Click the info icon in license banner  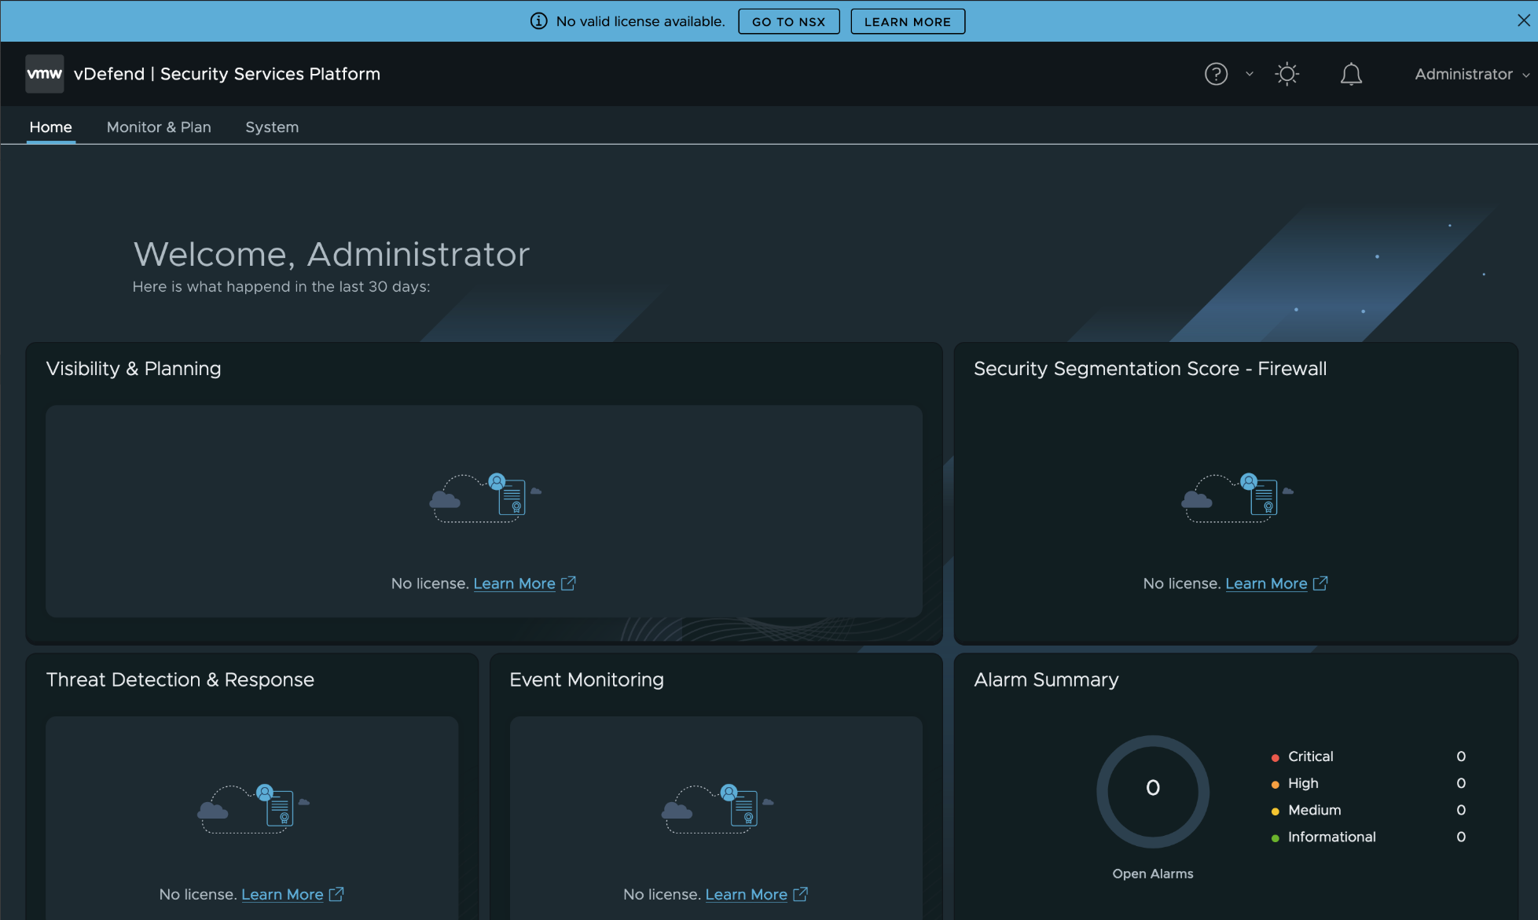pyautogui.click(x=538, y=21)
